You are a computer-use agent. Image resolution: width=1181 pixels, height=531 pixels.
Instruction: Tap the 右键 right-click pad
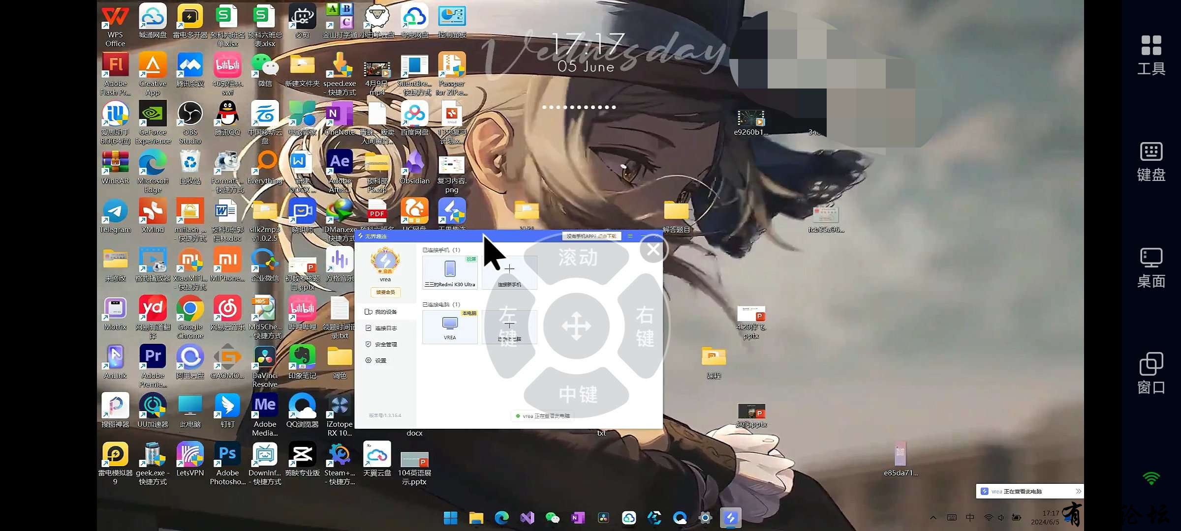click(x=645, y=326)
